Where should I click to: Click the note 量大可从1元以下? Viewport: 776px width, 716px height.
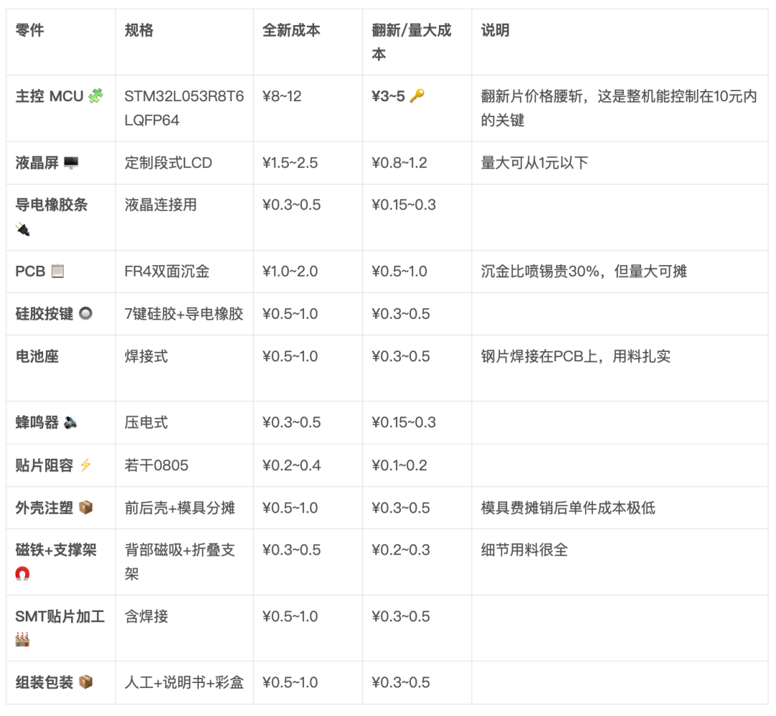535,163
